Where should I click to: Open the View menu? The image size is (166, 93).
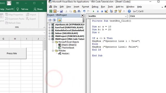tap(68, 7)
